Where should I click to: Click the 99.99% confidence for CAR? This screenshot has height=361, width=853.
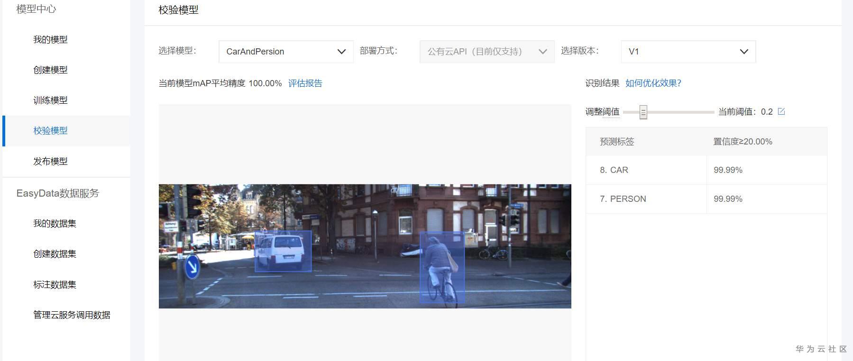pos(728,170)
